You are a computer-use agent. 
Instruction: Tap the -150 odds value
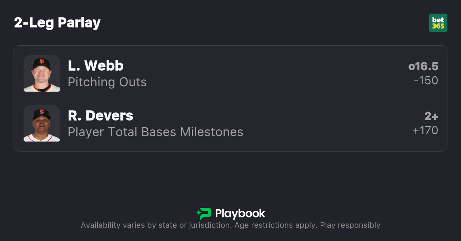click(x=426, y=81)
